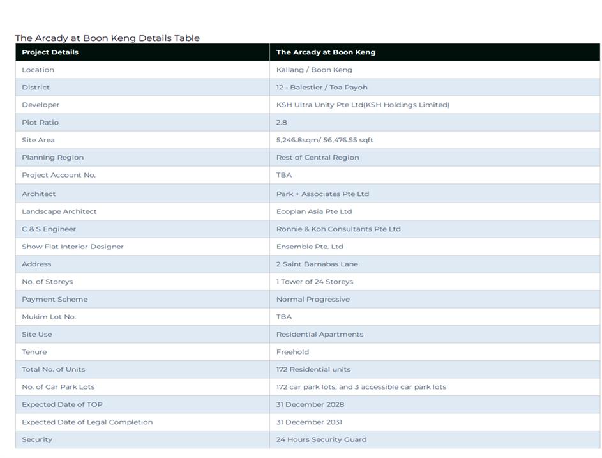The image size is (602, 458).
Task: Click the Site Area value '5,246.8sqm/ 56,476.55 sqft'
Action: tap(324, 140)
